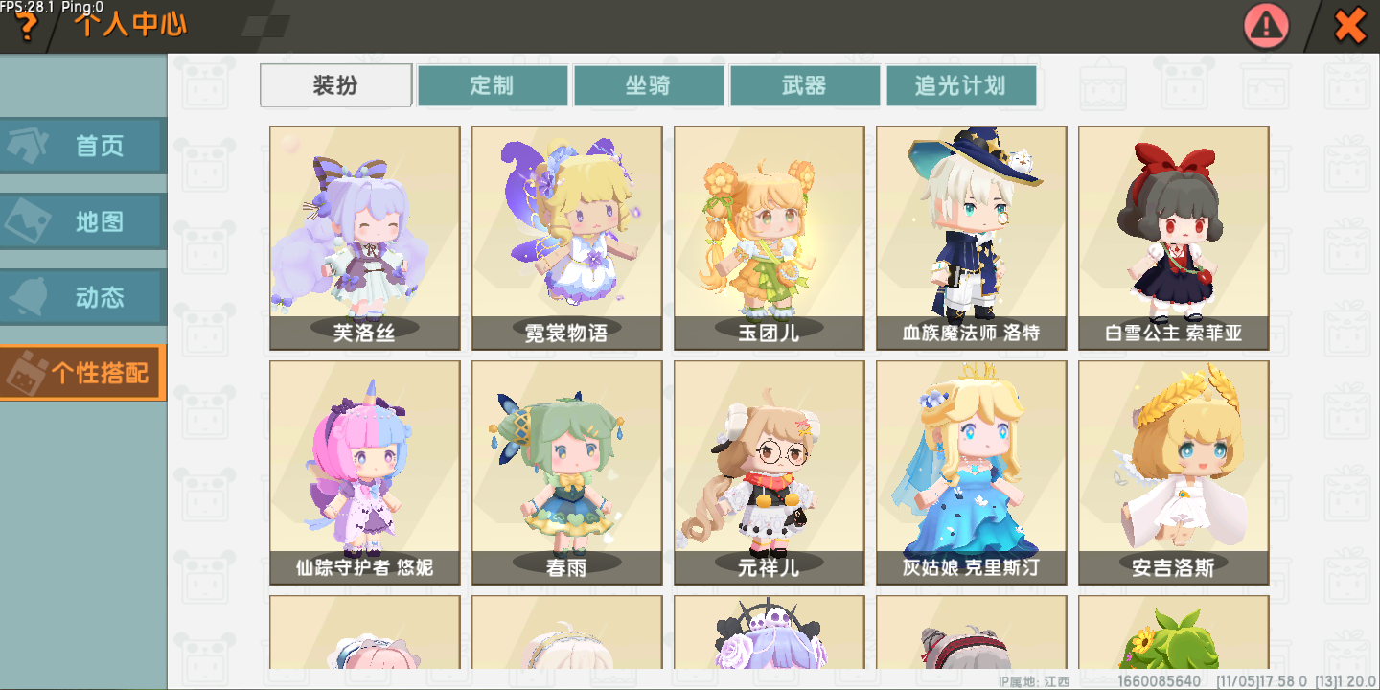Pick the 元祥儿 costume card
This screenshot has height=690, width=1380.
click(x=770, y=472)
